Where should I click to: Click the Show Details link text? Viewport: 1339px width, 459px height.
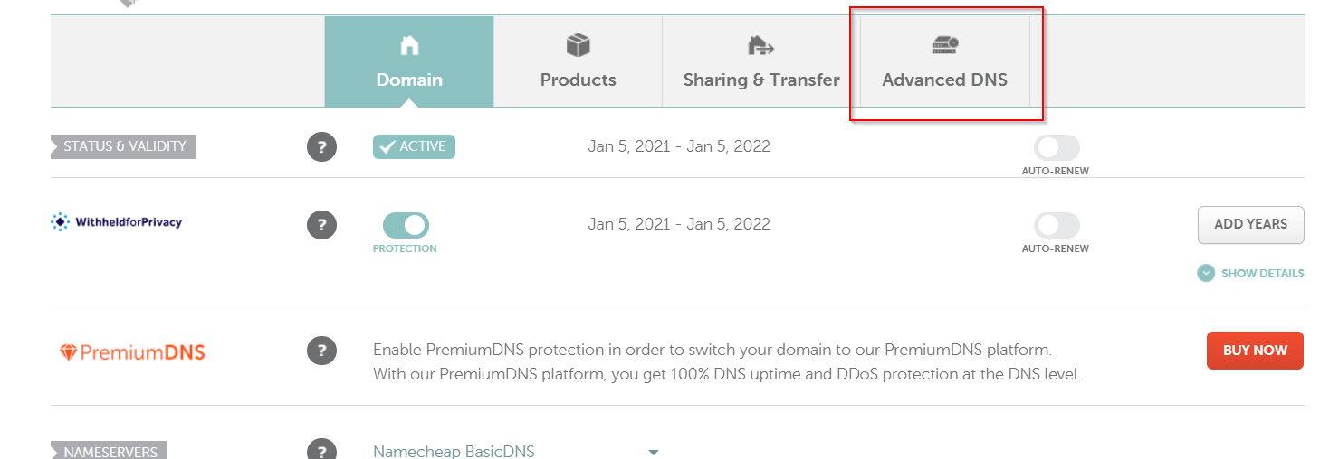point(1262,274)
